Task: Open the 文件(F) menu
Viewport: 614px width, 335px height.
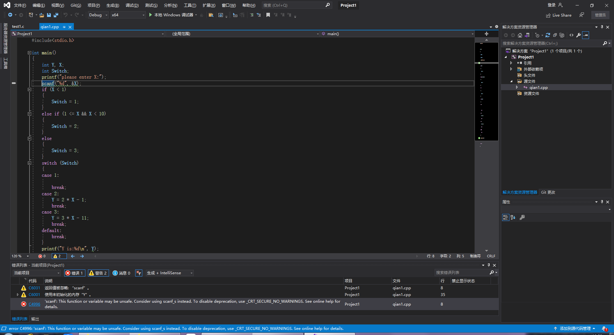Action: coord(20,5)
